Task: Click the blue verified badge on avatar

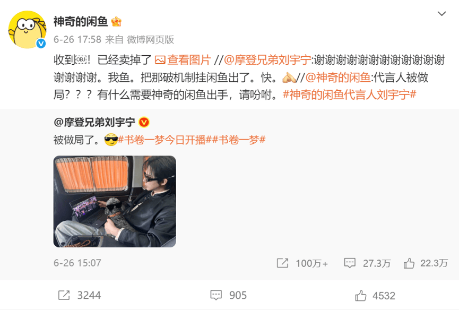Action: click(x=41, y=44)
